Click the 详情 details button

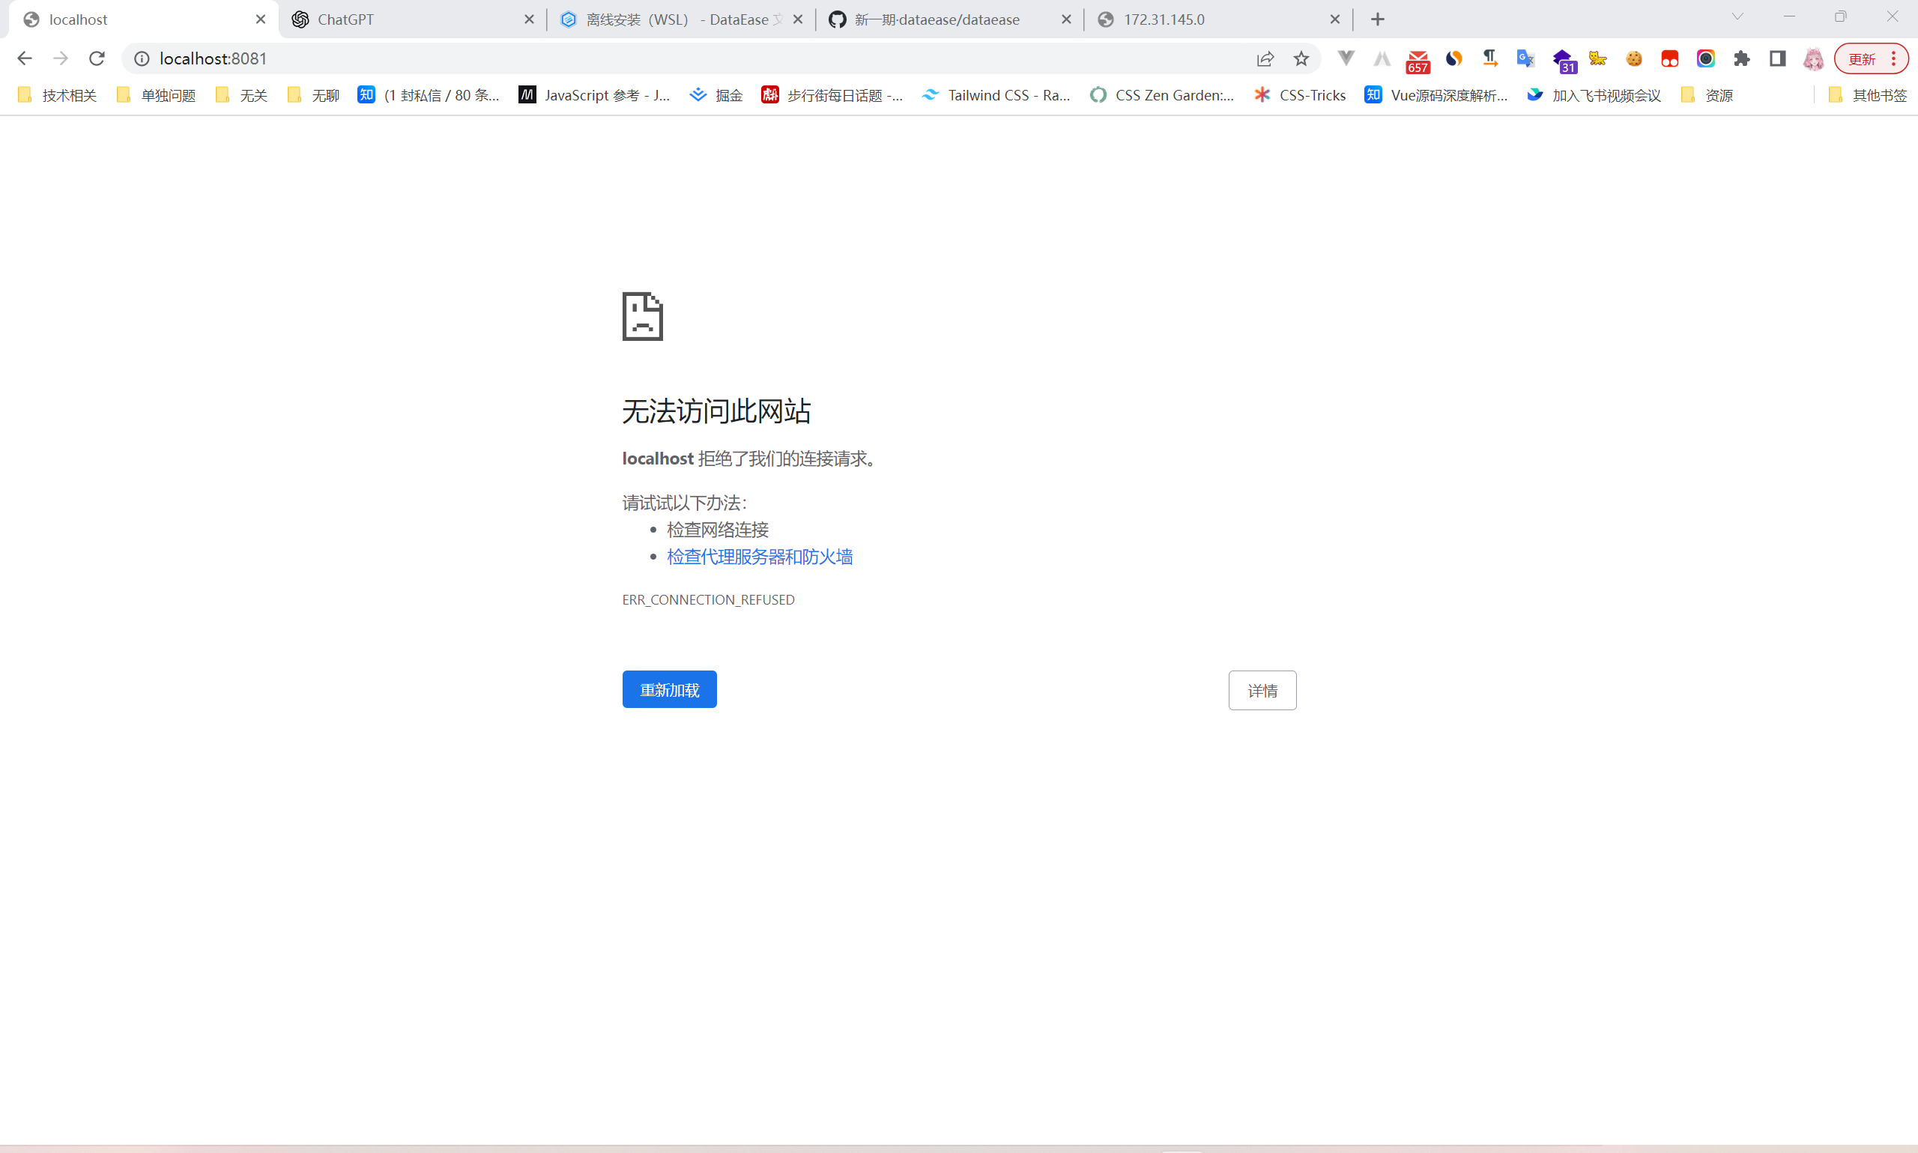1262,690
